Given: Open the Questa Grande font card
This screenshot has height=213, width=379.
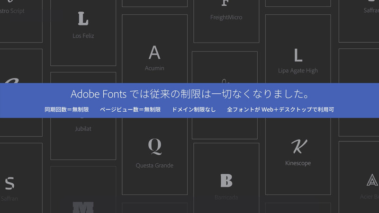Looking at the screenshot, I should click(x=155, y=156).
